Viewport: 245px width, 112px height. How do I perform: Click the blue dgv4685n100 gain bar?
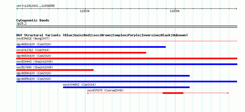coord(127,82)
